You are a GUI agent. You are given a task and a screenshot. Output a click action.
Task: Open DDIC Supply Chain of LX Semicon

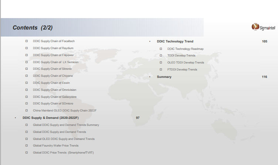click(x=55, y=62)
